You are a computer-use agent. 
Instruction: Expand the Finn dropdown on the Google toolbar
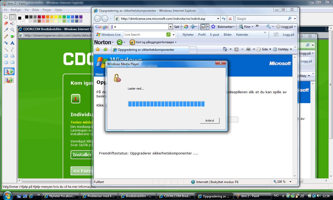click(x=252, y=27)
